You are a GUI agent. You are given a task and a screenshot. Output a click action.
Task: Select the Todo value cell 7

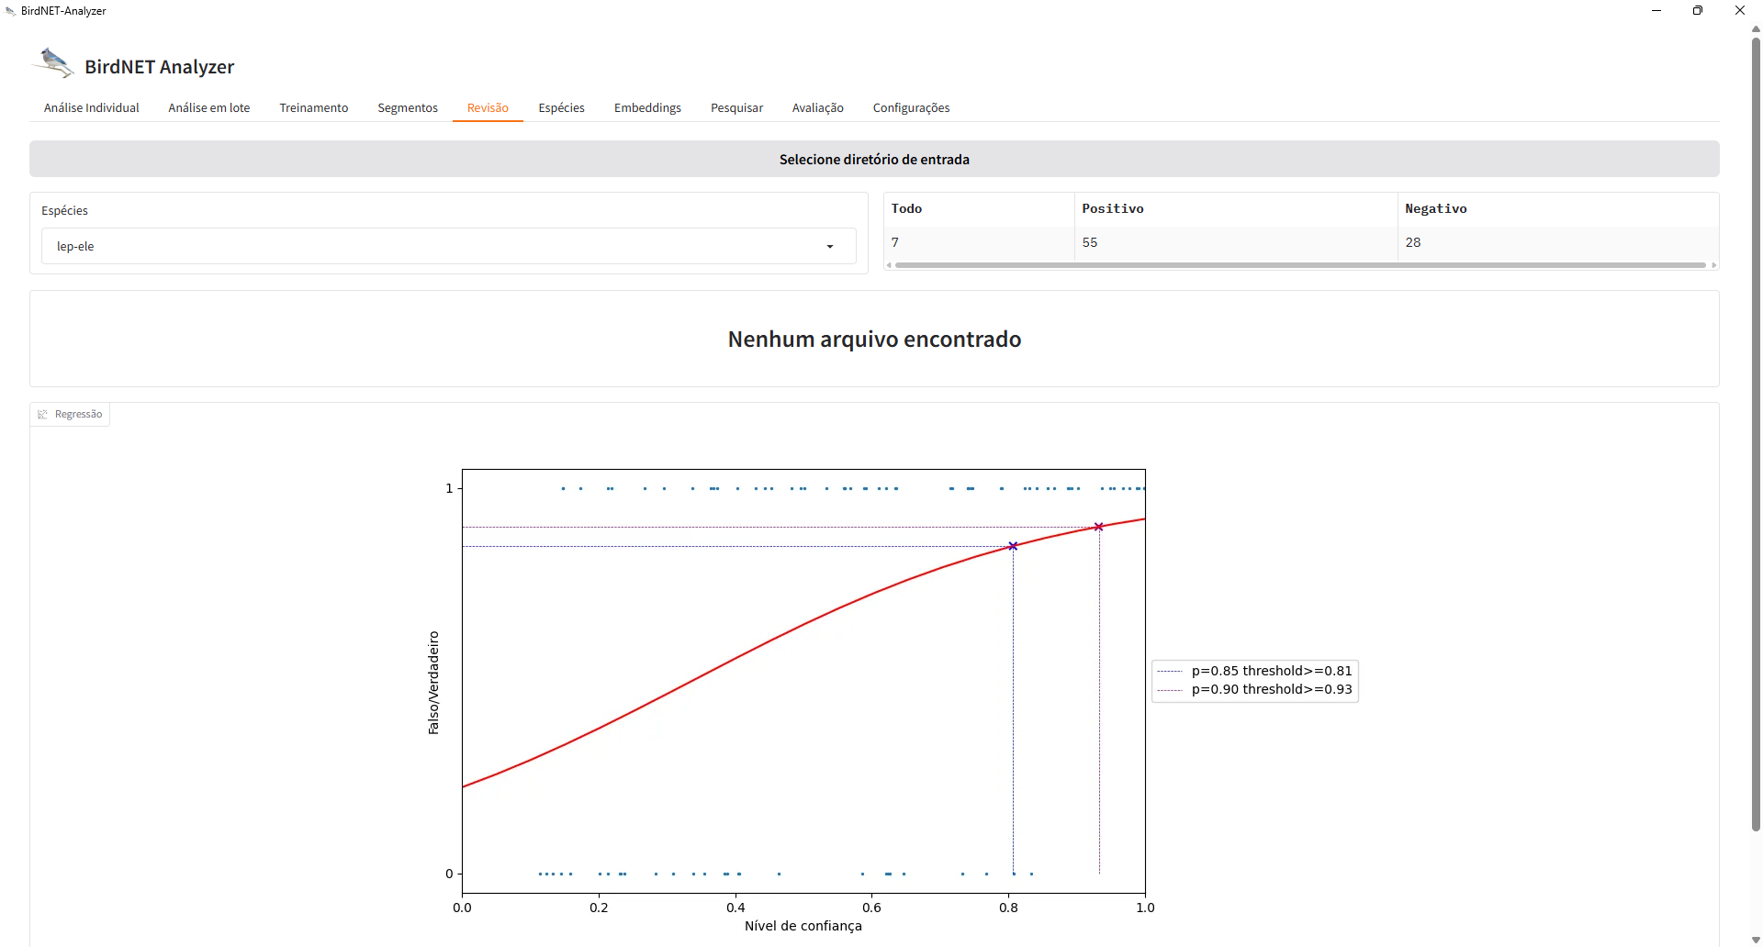pos(979,242)
